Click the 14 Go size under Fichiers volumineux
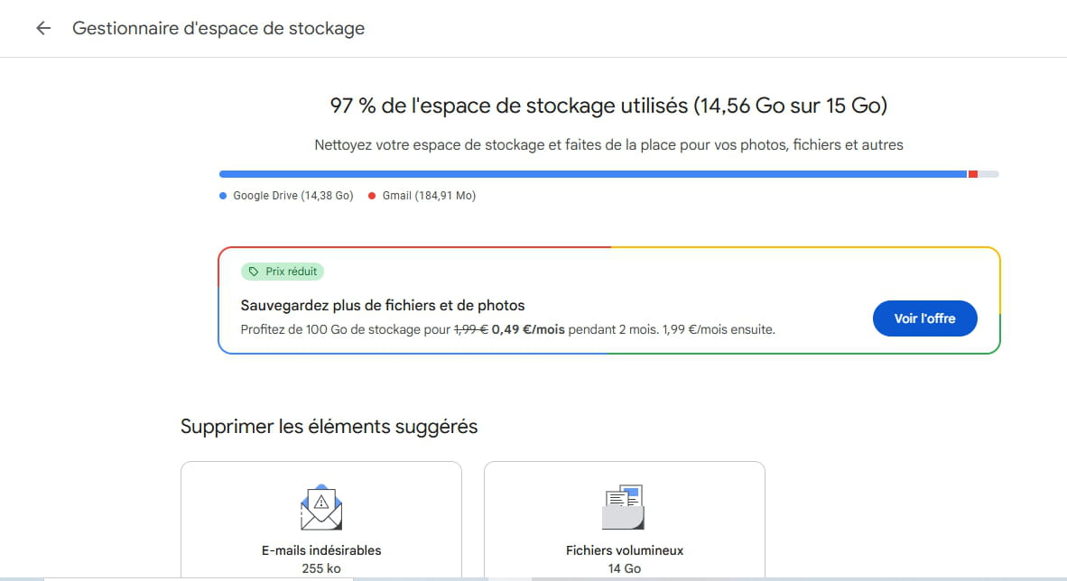The image size is (1067, 581). click(x=624, y=568)
